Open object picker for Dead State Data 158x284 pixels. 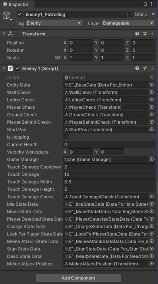(152, 256)
